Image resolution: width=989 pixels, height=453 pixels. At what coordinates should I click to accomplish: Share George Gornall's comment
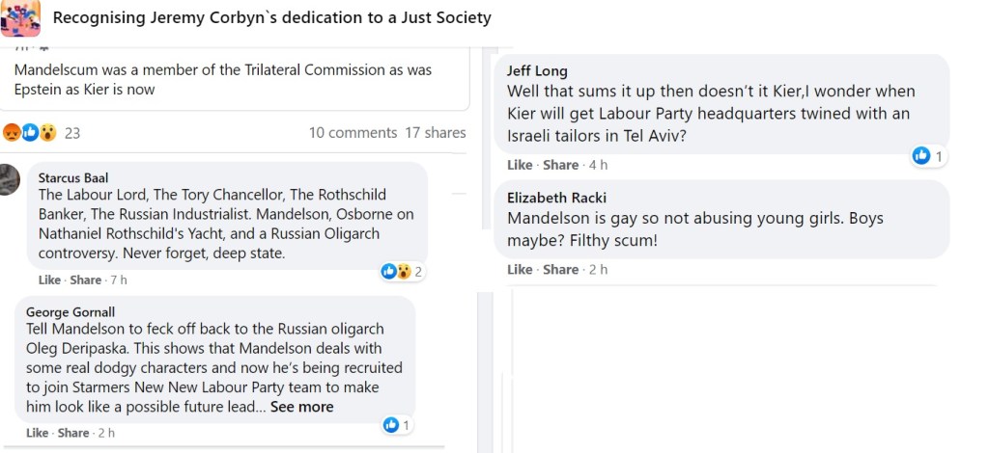pos(73,433)
